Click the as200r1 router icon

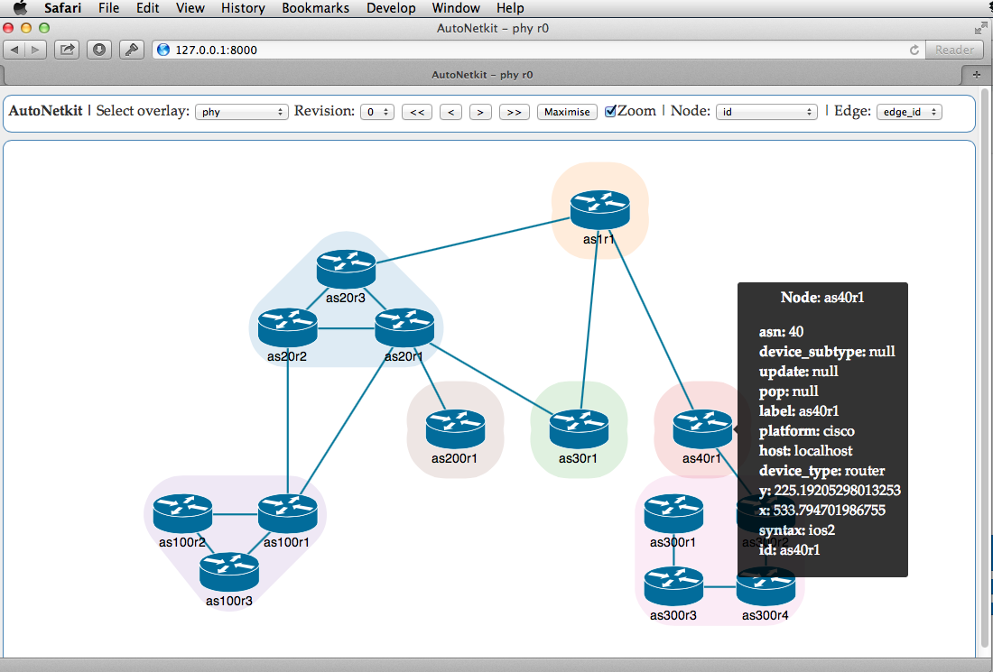(x=455, y=429)
